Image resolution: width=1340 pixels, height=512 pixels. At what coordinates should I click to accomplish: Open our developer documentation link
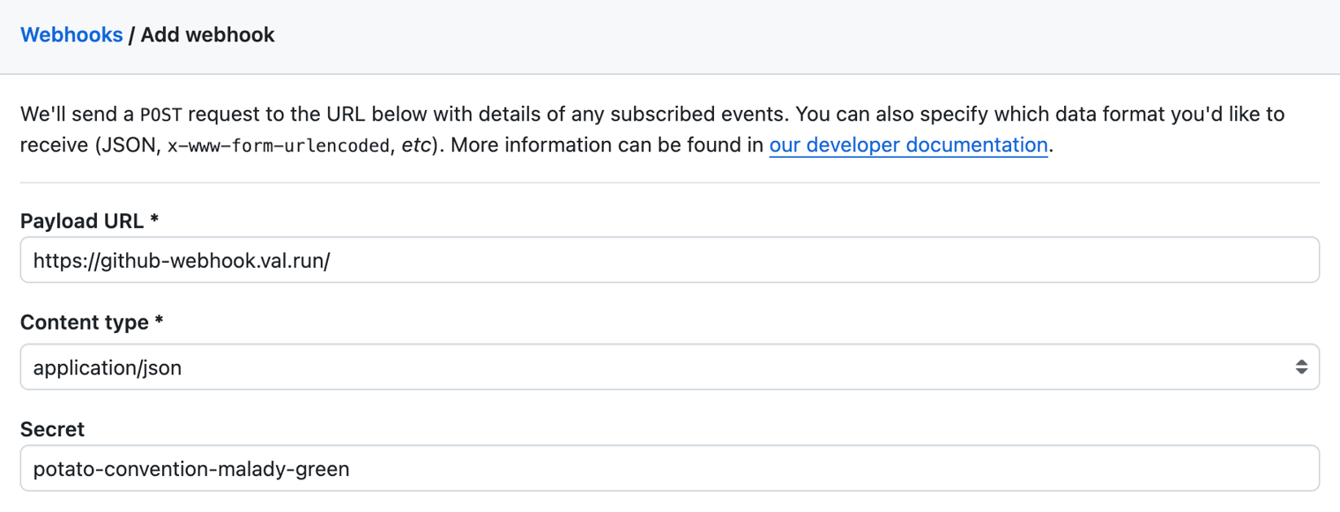click(908, 145)
